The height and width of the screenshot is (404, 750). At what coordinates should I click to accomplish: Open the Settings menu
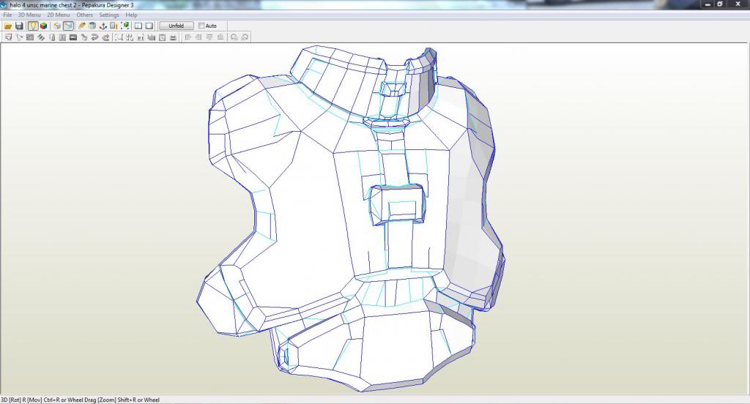tap(109, 15)
